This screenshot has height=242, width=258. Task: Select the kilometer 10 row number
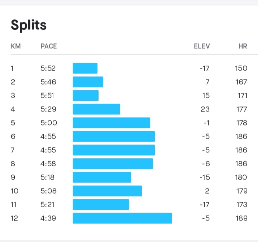pos(14,191)
